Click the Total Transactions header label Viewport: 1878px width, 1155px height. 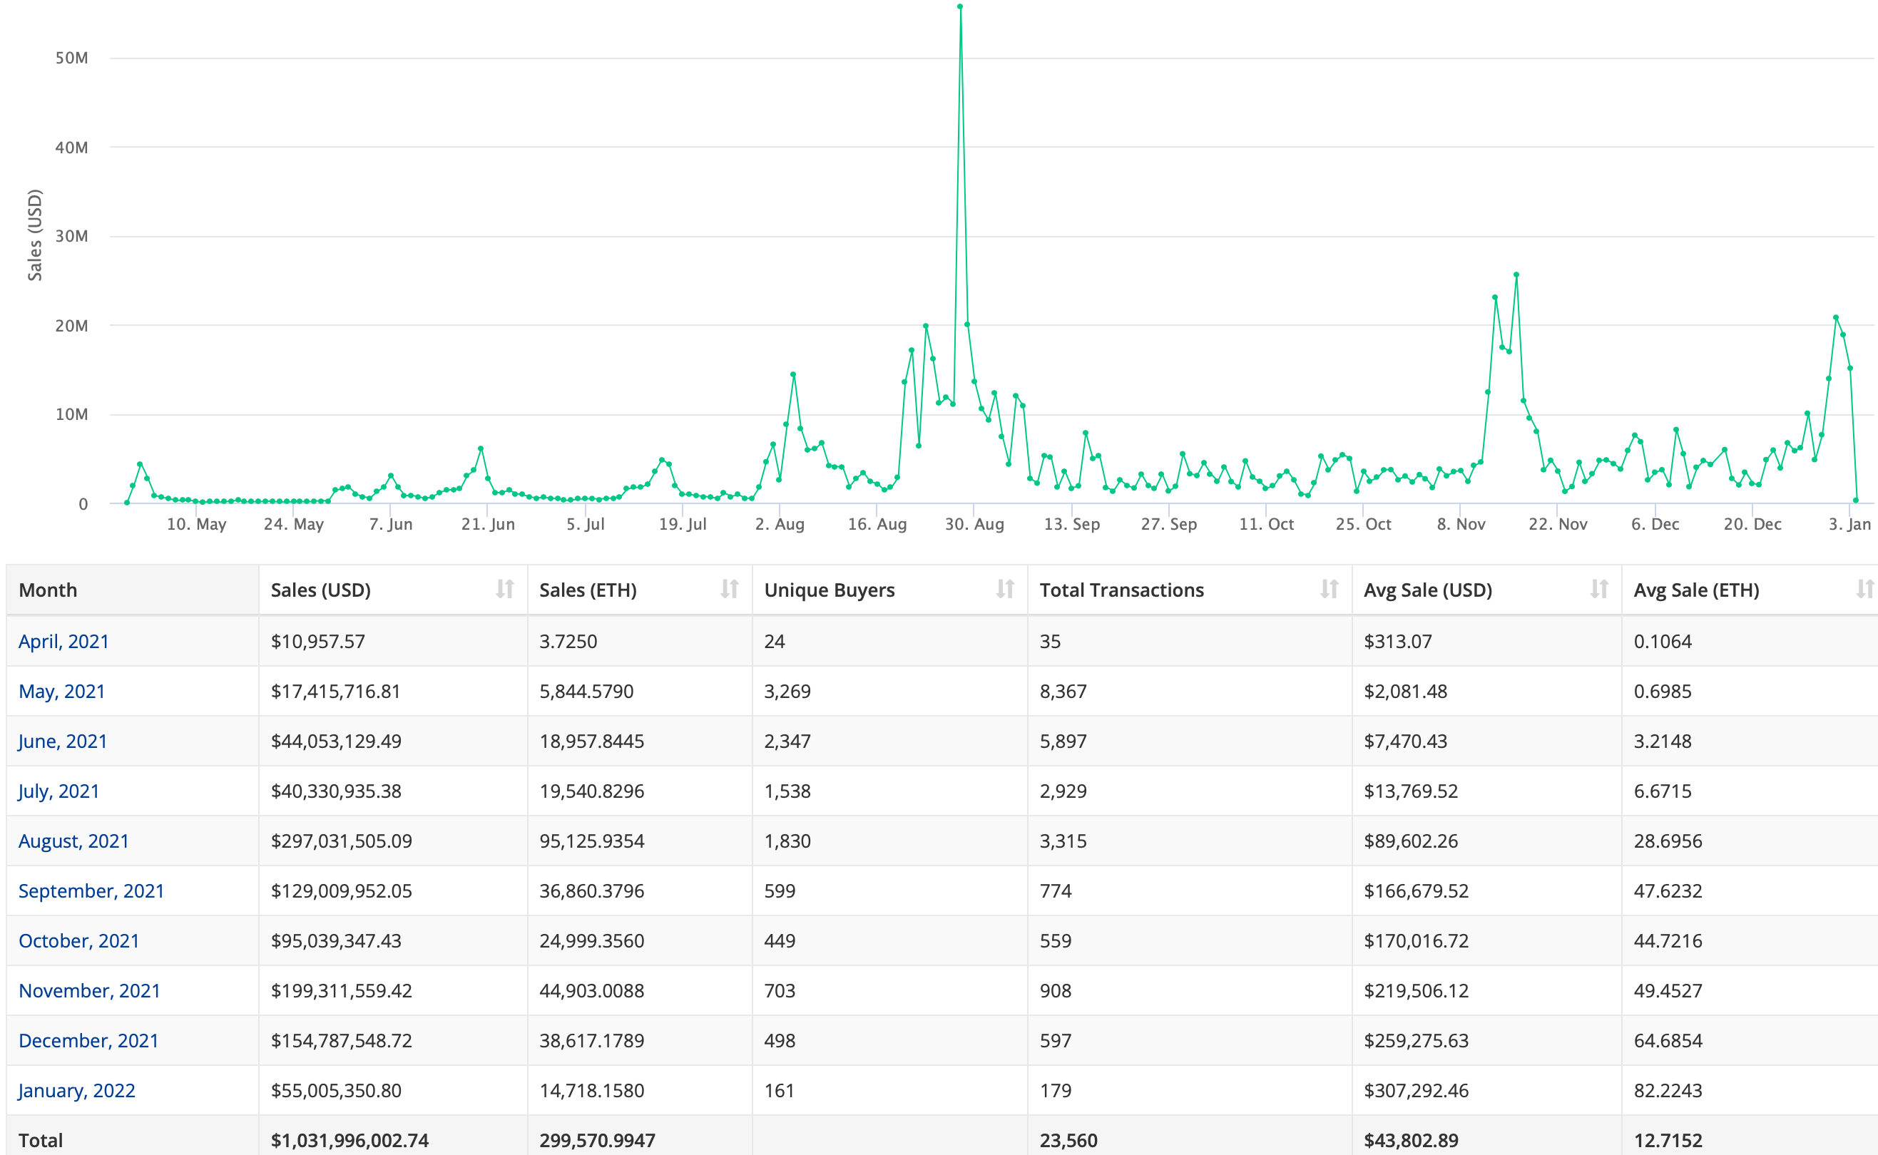(x=1122, y=590)
